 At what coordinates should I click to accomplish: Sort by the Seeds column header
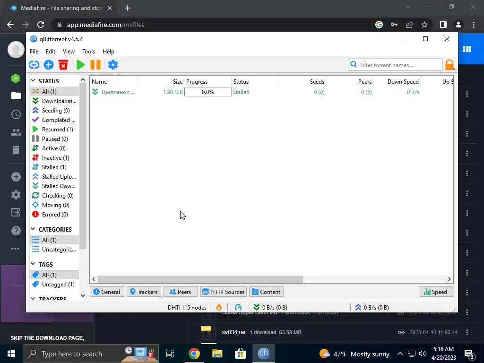[x=302, y=81]
